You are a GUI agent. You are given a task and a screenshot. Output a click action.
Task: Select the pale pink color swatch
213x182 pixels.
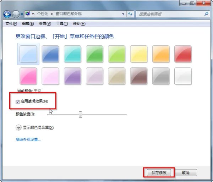click(50, 76)
